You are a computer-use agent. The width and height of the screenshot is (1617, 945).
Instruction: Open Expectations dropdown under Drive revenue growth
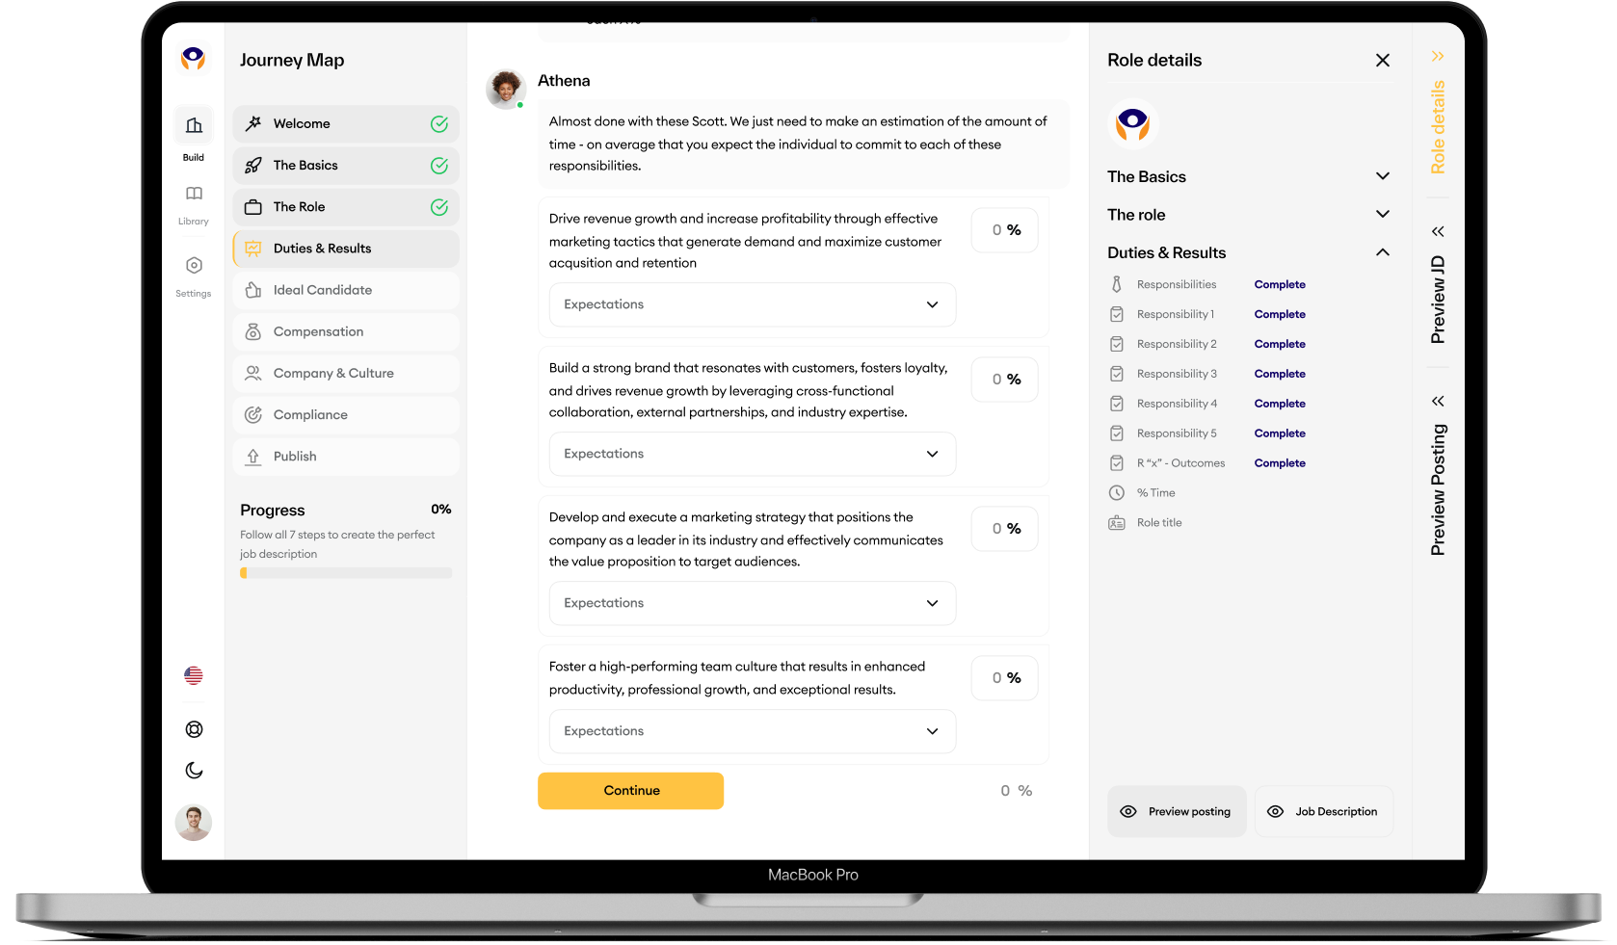click(752, 304)
